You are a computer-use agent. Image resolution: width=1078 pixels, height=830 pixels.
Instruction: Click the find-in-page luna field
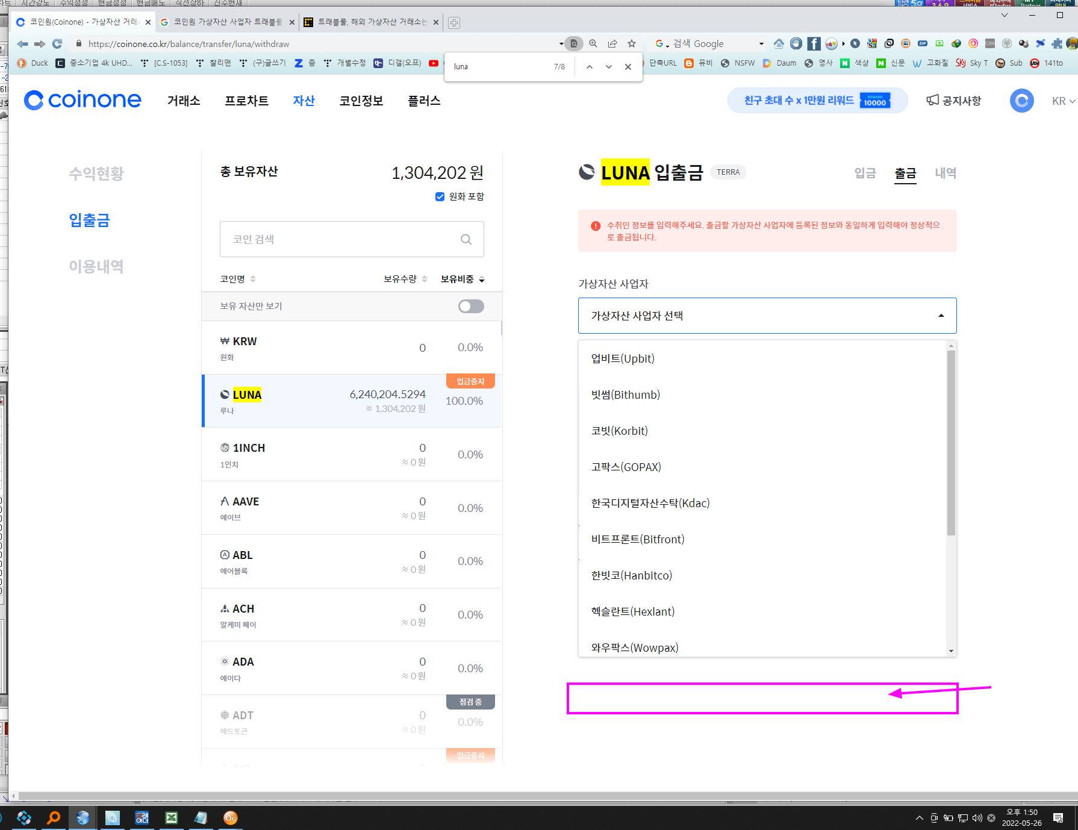500,67
